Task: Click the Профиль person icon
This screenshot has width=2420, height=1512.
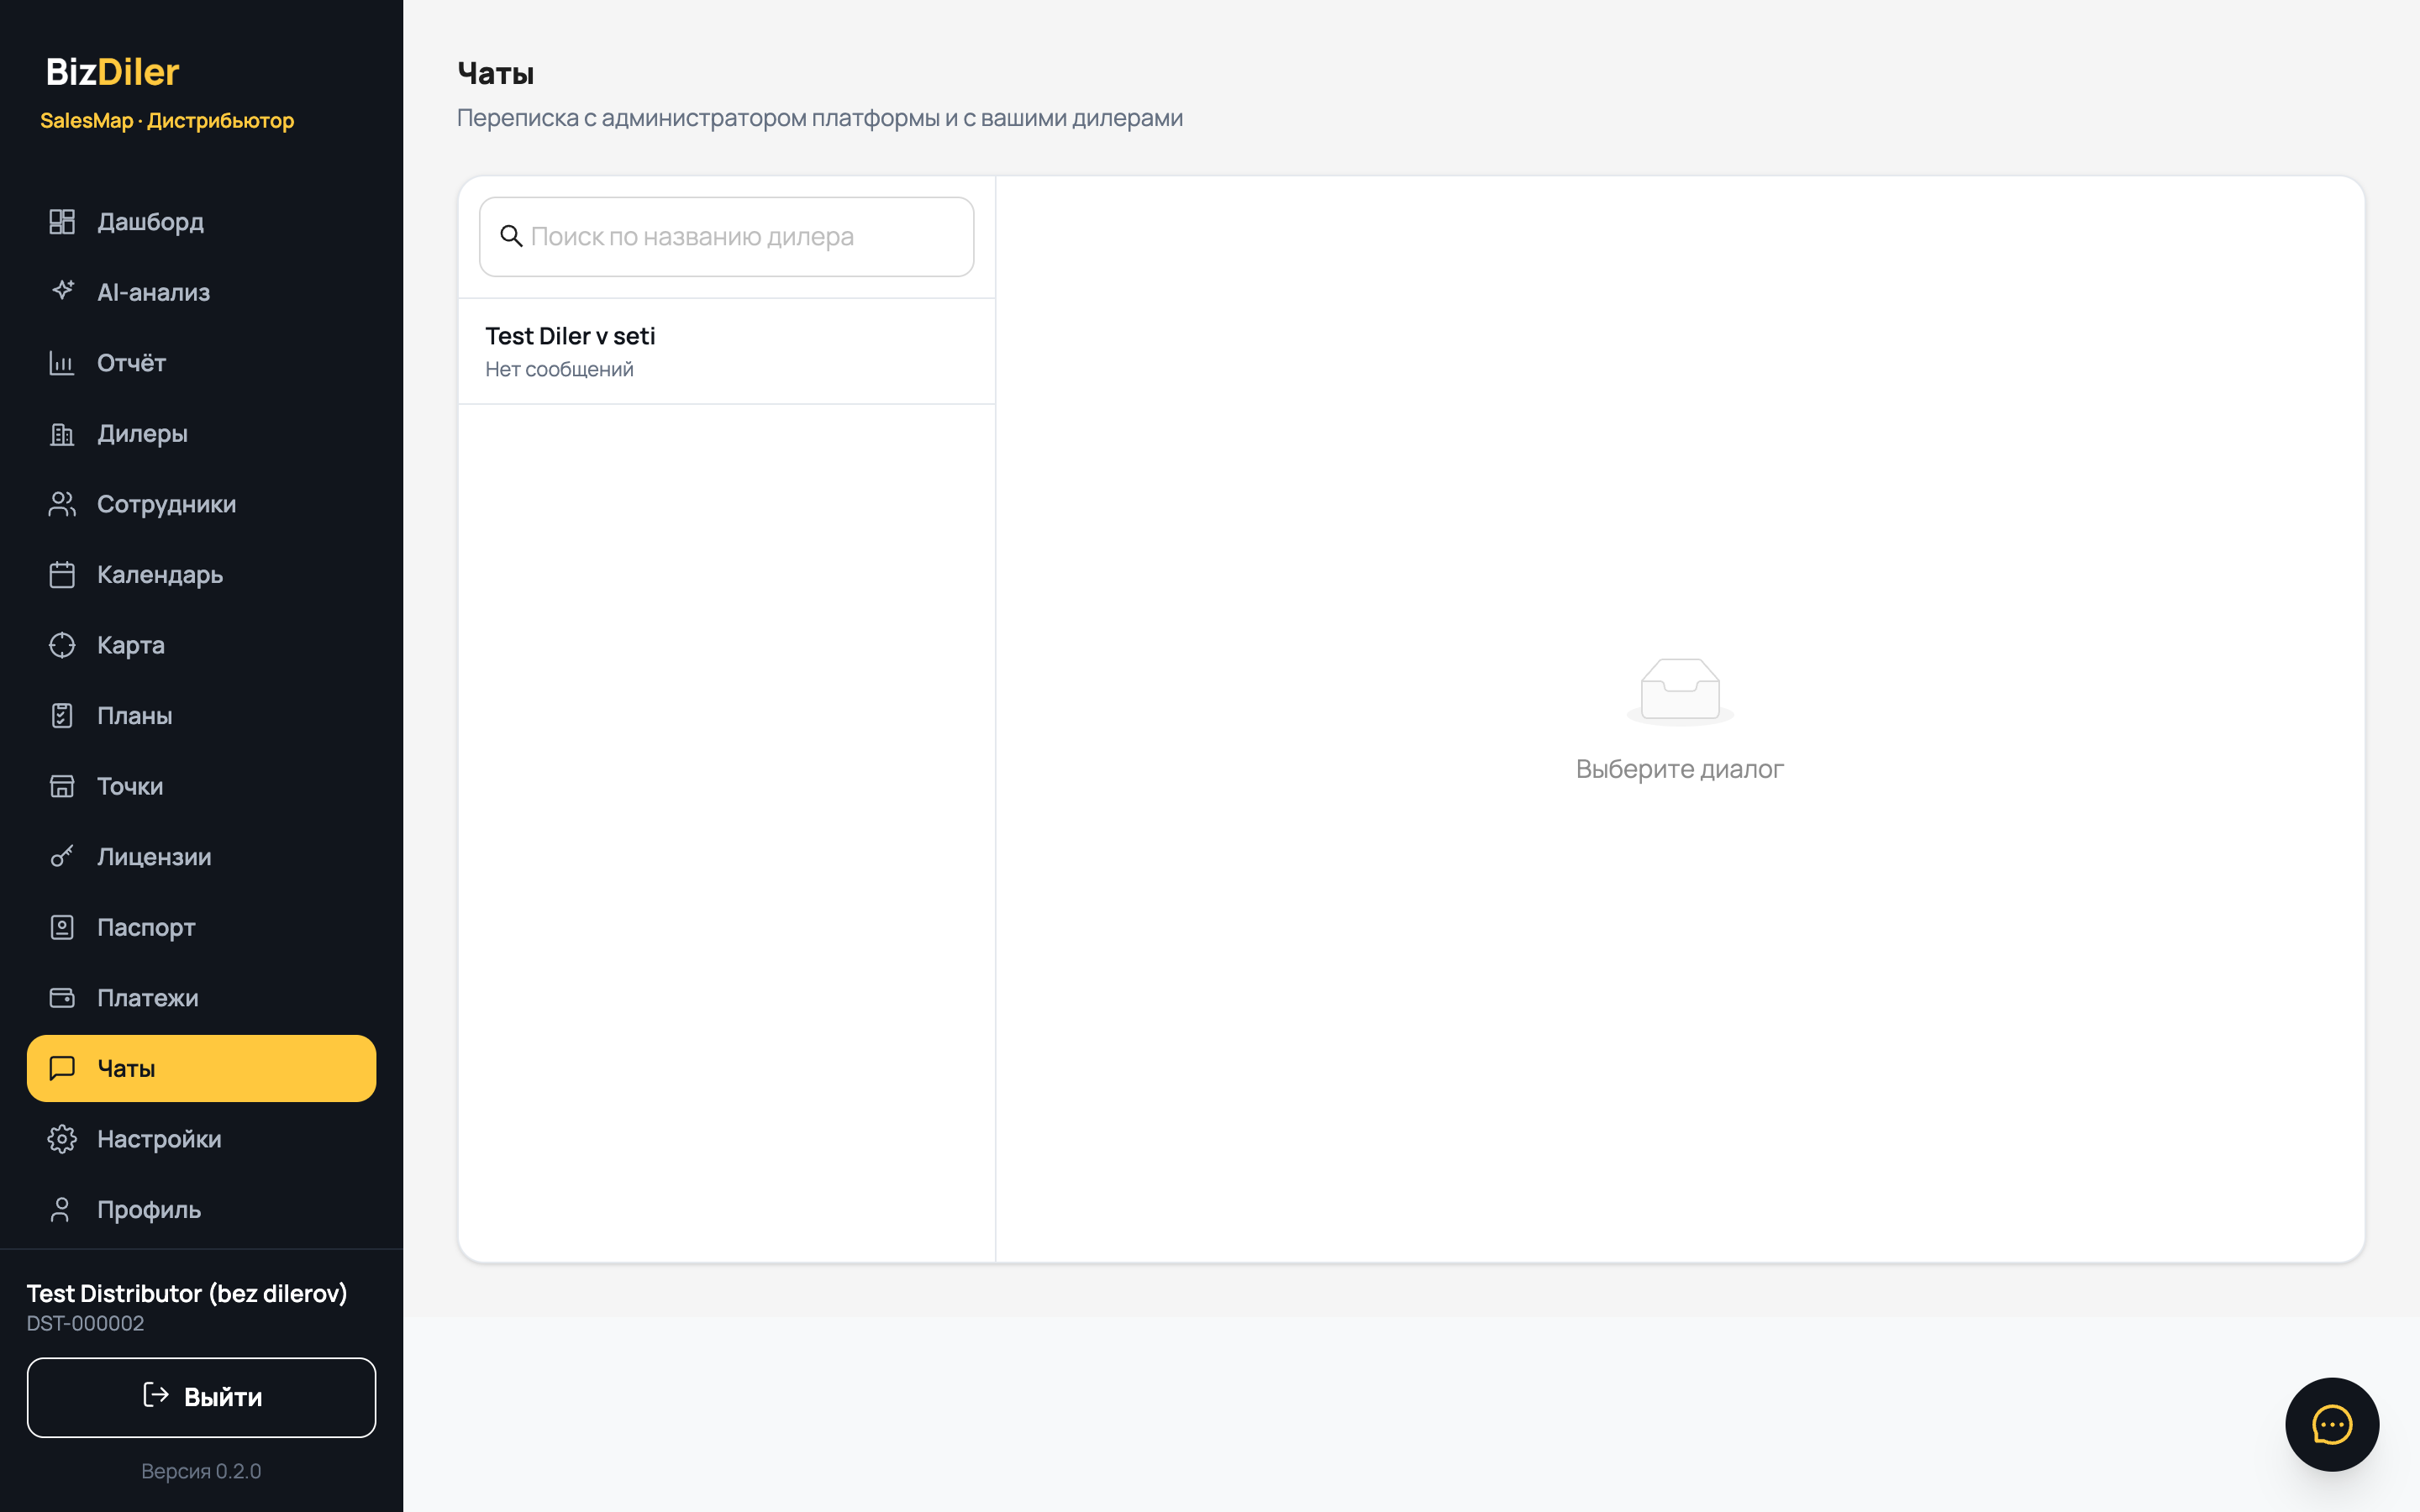Action: [x=62, y=1209]
